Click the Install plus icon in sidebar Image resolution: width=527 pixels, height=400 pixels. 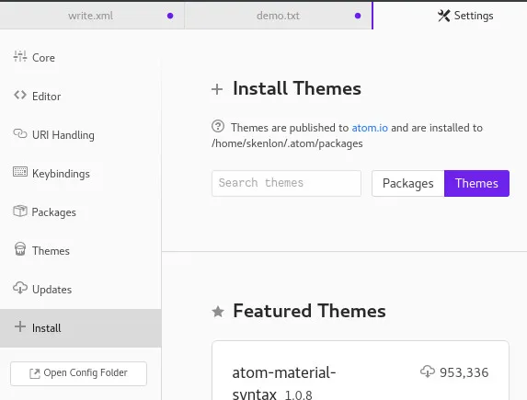pos(20,326)
